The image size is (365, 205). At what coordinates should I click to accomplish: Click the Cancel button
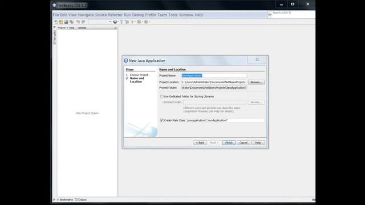point(244,142)
